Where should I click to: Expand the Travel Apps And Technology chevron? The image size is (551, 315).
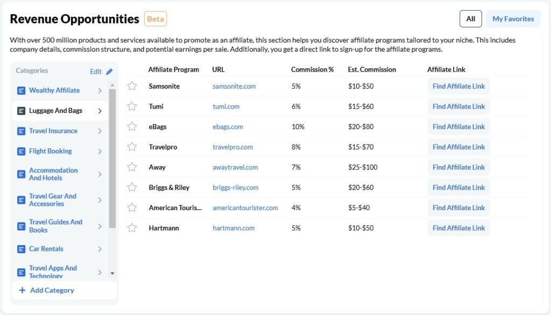[100, 272]
